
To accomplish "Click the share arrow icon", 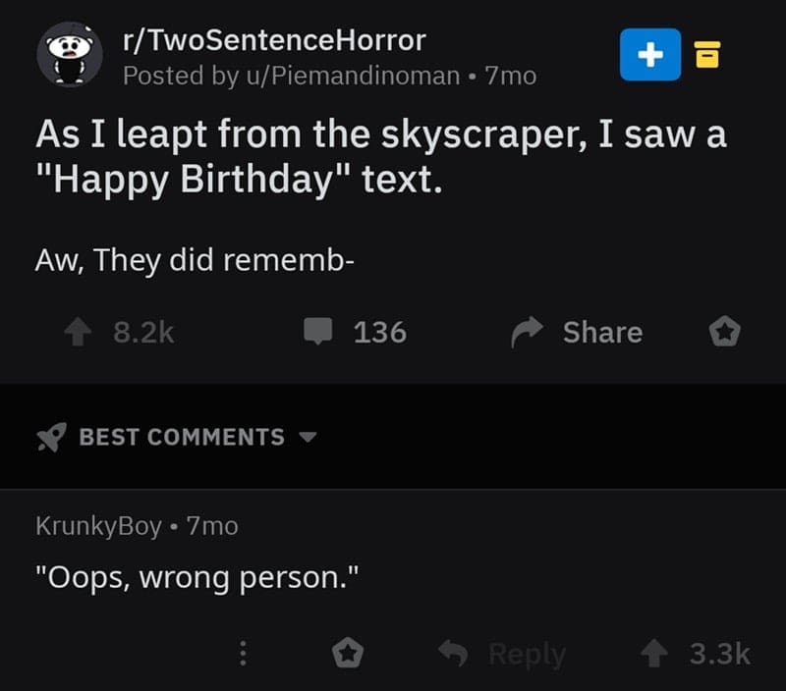I will pos(530,333).
